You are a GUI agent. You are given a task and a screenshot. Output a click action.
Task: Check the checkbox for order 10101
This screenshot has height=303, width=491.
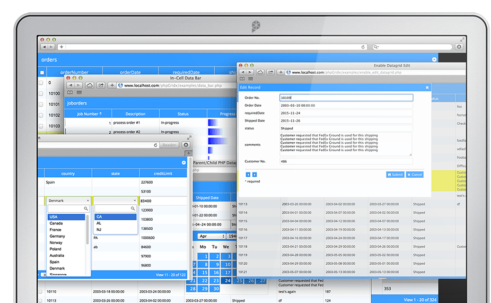coord(41,105)
